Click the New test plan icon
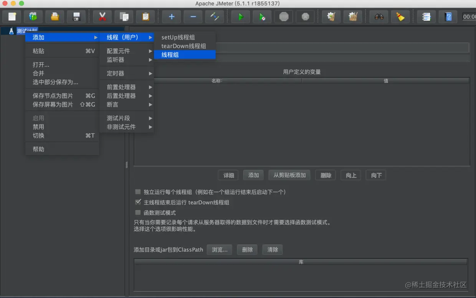The height and width of the screenshot is (298, 476). tap(12, 17)
